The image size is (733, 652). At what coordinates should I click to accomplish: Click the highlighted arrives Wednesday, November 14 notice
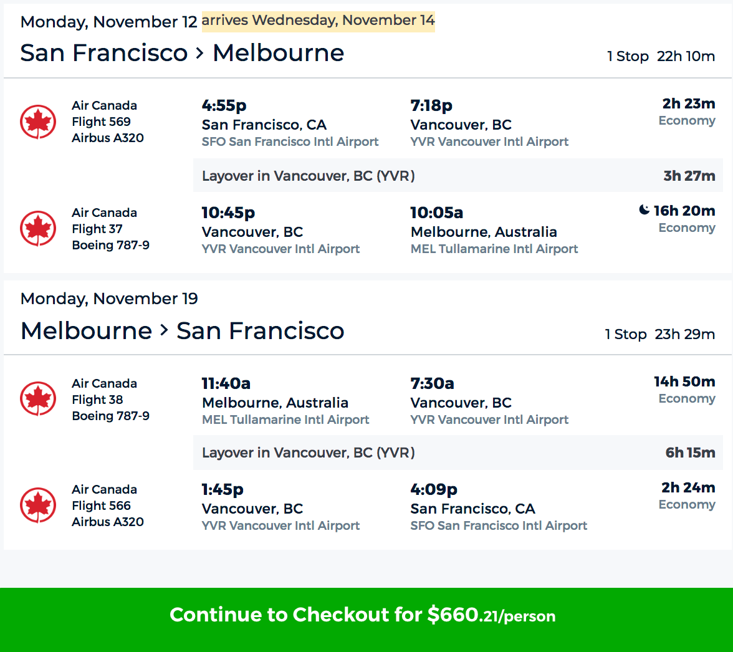point(318,21)
